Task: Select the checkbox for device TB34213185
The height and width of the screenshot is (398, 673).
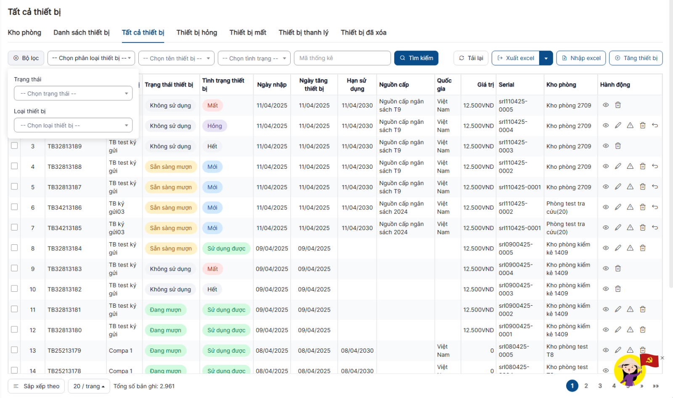Action: (x=14, y=228)
